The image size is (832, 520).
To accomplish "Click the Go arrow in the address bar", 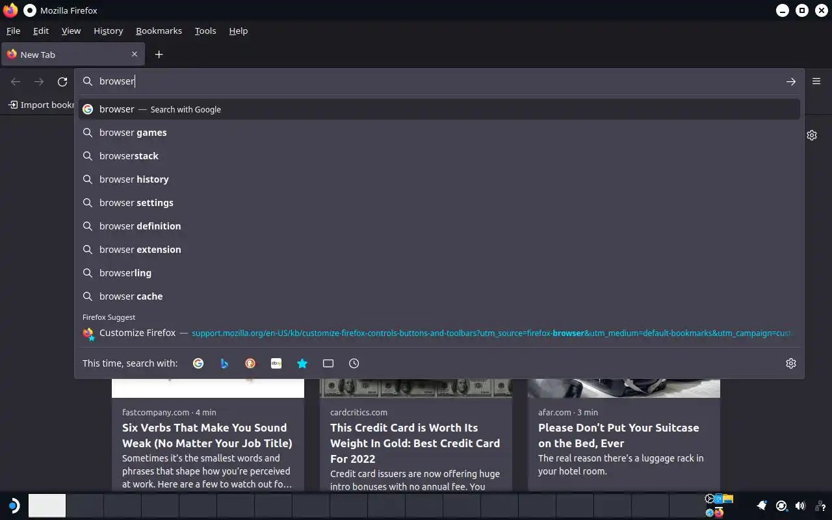I will [790, 81].
